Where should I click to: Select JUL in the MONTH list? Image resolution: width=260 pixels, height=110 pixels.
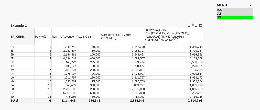click(235, 14)
